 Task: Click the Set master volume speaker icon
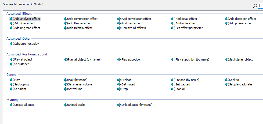(x=66, y=84)
